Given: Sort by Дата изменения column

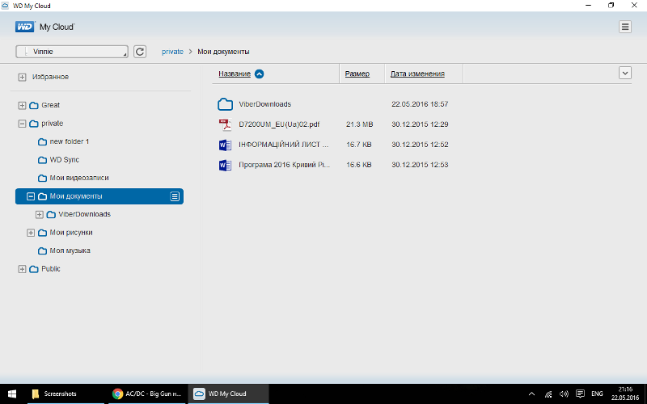Looking at the screenshot, I should point(417,74).
